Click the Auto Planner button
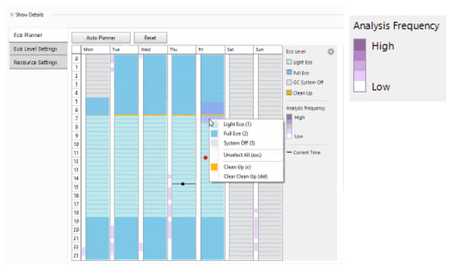Screen dimensions: 449x268 point(101,38)
